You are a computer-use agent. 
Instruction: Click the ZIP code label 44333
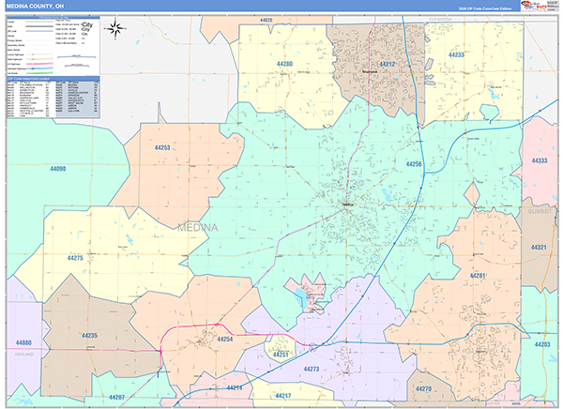tap(540, 160)
